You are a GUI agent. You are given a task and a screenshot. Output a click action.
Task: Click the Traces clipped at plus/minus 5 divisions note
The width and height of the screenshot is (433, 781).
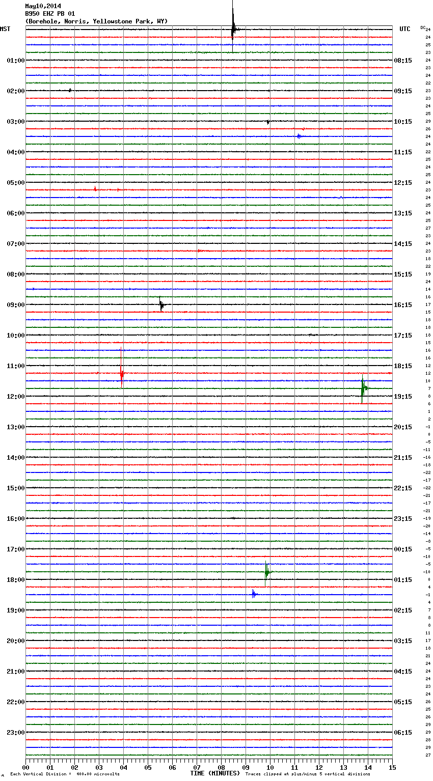pos(308,774)
